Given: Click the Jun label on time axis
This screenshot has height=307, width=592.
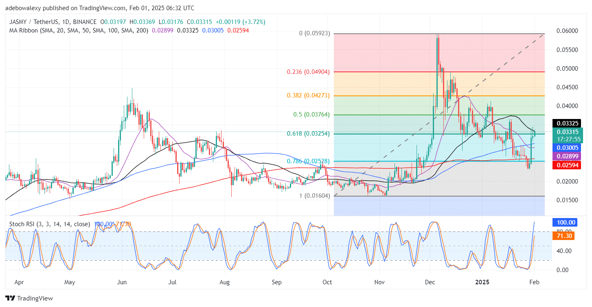Looking at the screenshot, I should pos(122,282).
